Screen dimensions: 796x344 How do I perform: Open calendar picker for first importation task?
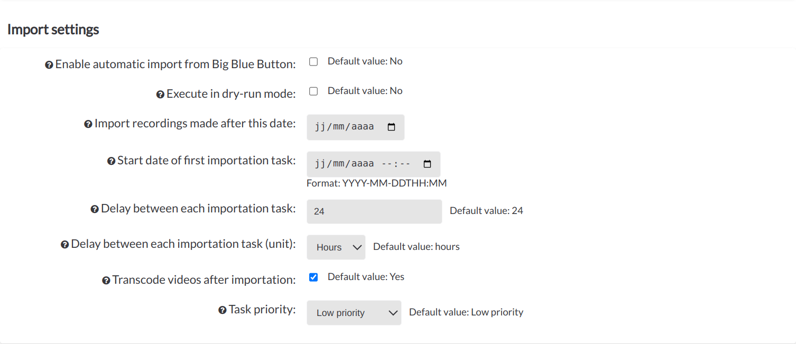tap(428, 164)
